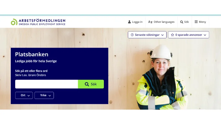Screen dimensions: 221x124
Task: Click the magnifier icon on green Sök button
Action: pos(87,84)
